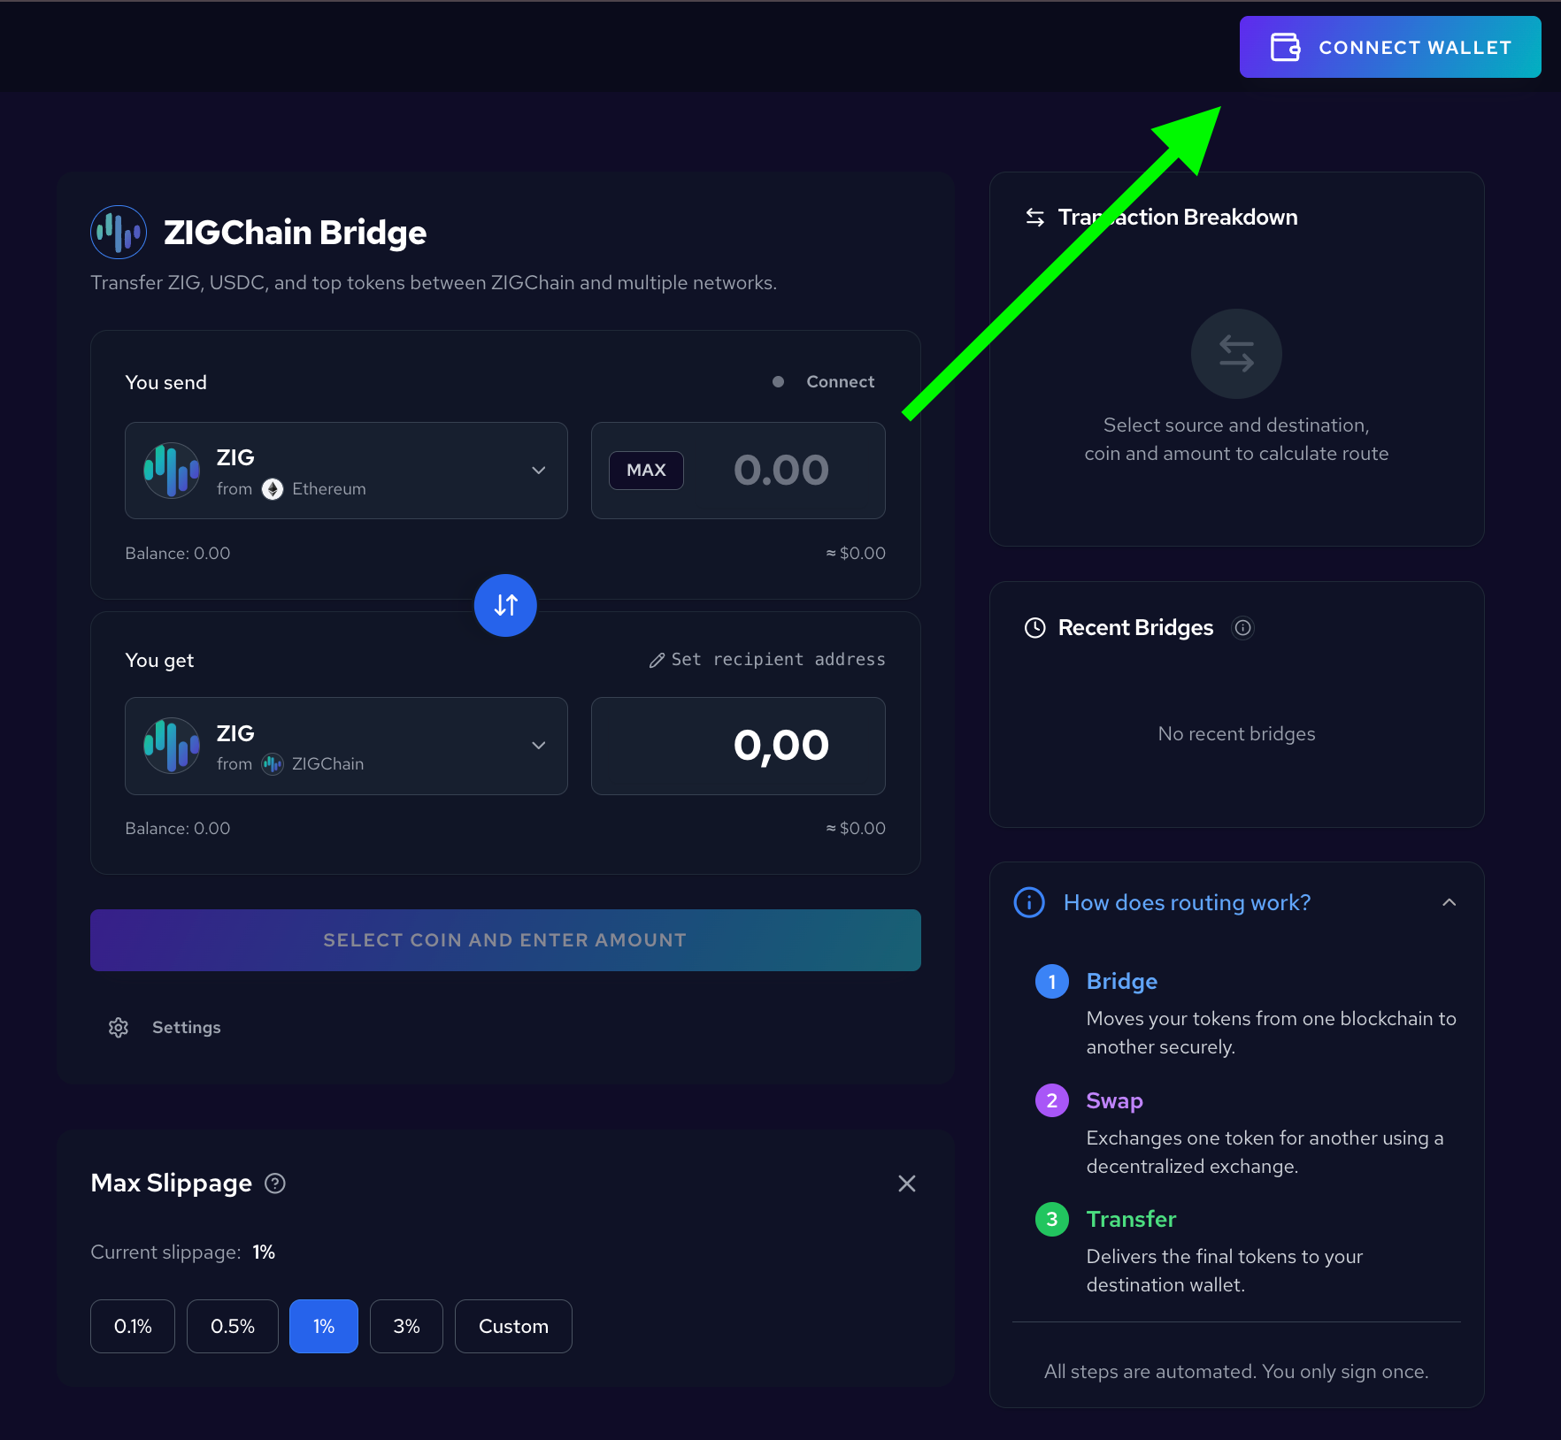This screenshot has width=1561, height=1440.
Task: Select the 1% slippage option
Action: pos(323,1326)
